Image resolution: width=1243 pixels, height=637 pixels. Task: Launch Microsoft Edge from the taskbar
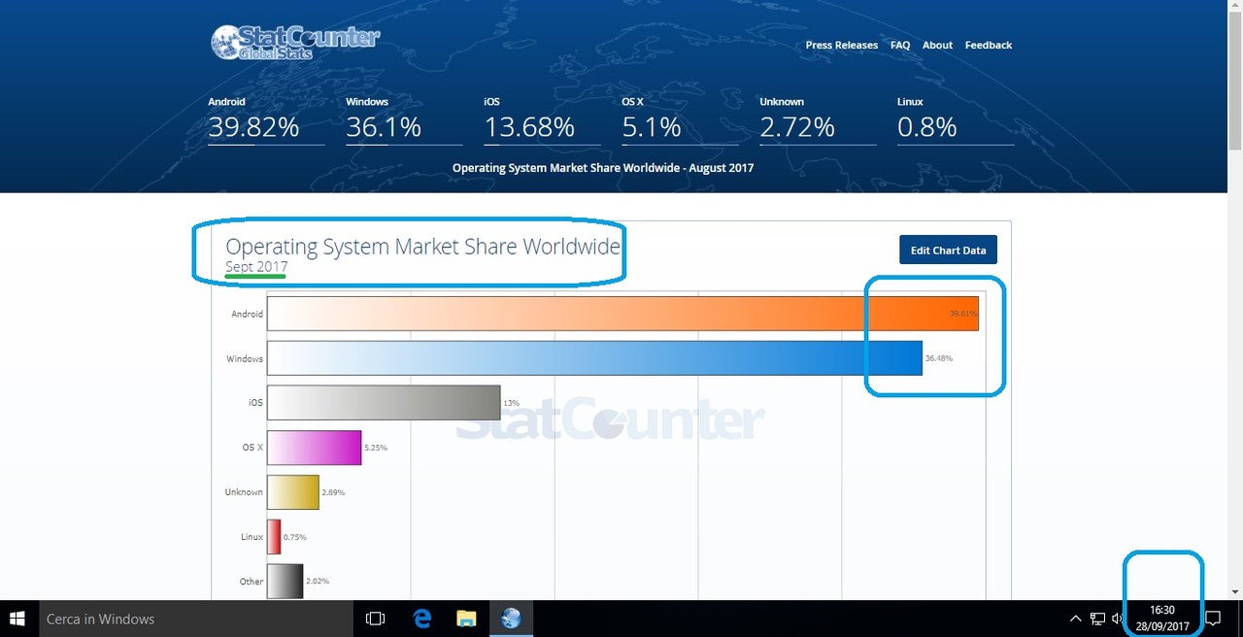pos(421,619)
